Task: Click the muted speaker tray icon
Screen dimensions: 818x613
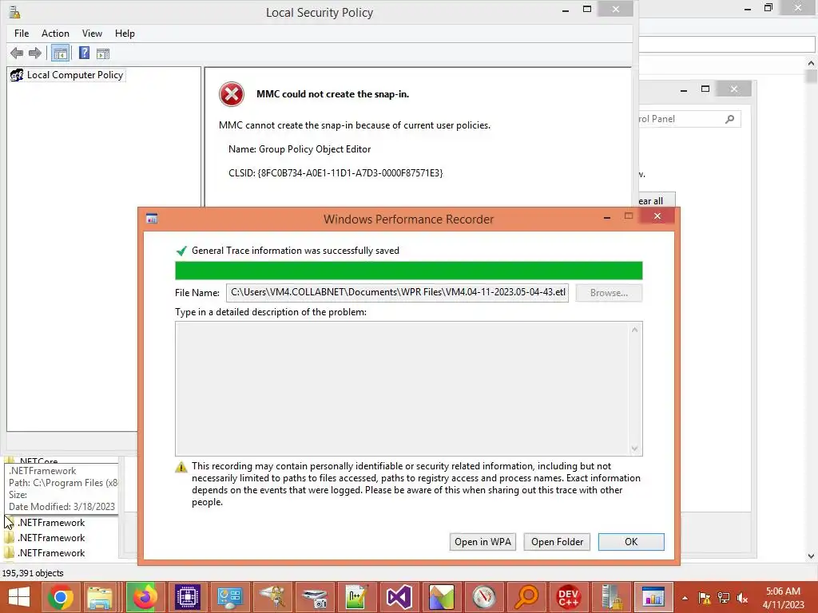Action: [742, 598]
